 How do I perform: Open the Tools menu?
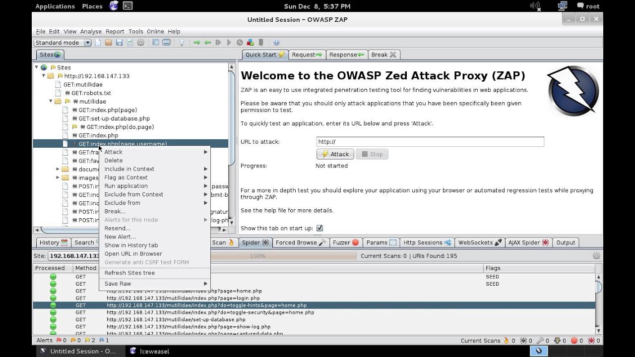pyautogui.click(x=135, y=31)
